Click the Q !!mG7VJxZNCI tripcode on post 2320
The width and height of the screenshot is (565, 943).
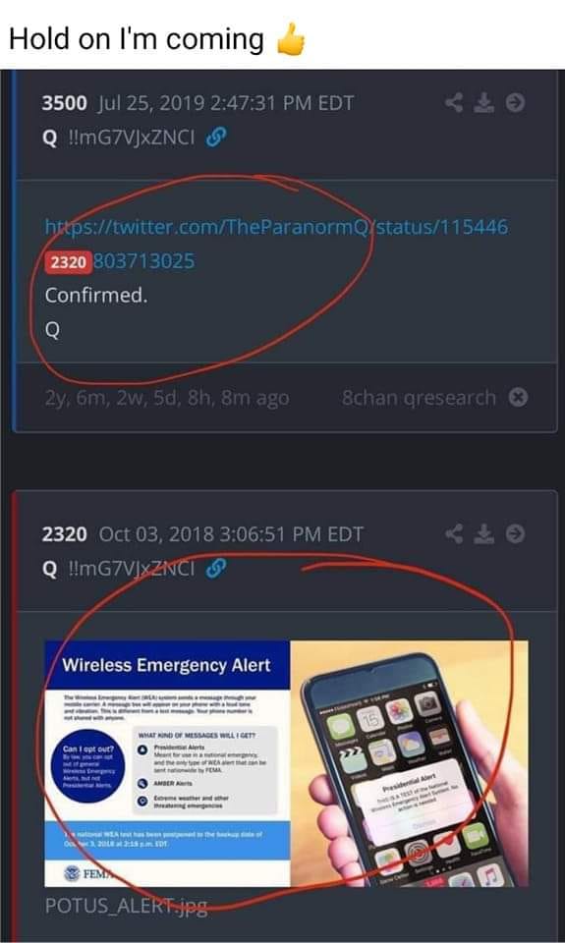click(119, 569)
